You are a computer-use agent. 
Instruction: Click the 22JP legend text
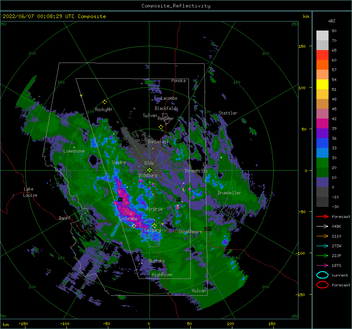pyautogui.click(x=336, y=255)
